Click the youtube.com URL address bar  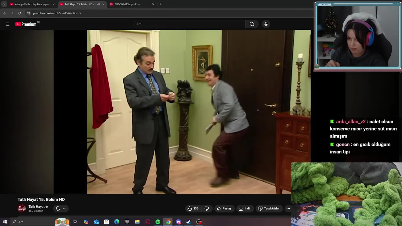57,13
